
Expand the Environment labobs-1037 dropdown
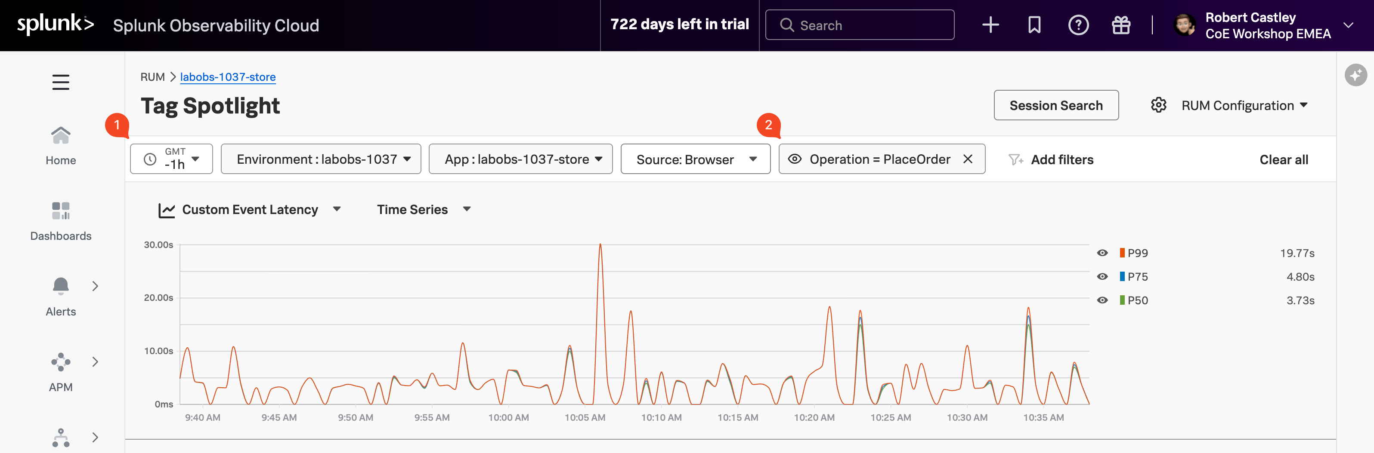321,159
